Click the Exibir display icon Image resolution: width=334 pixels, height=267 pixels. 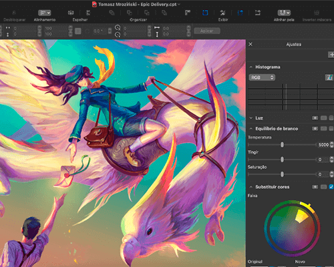coord(222,13)
